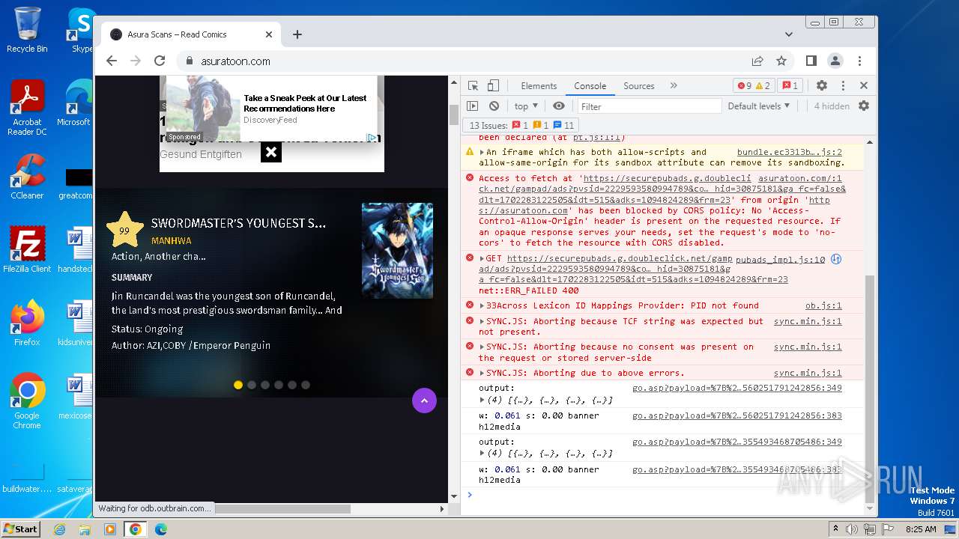Viewport: 959px width, 539px height.
Task: Close the DevTools panel
Action: click(864, 85)
